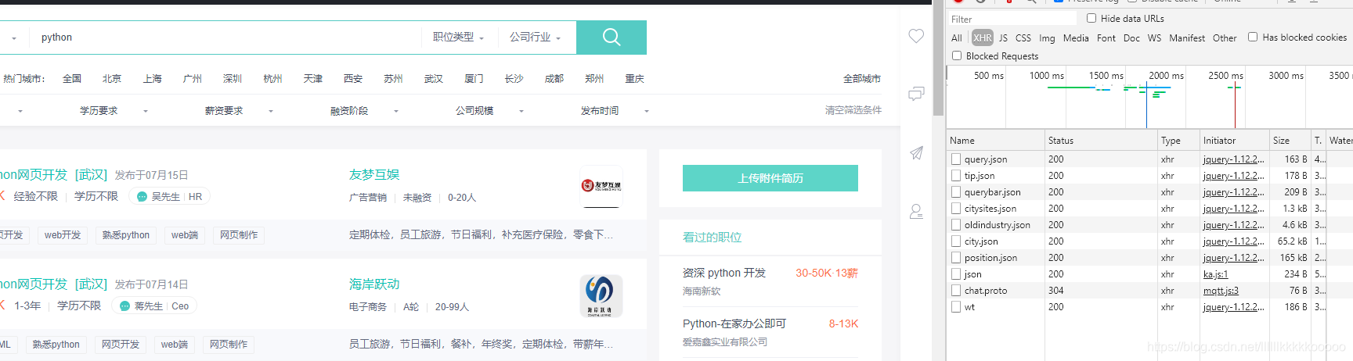Viewport: 1353px width, 361px height.
Task: Select the Media filter tab
Action: (1076, 38)
